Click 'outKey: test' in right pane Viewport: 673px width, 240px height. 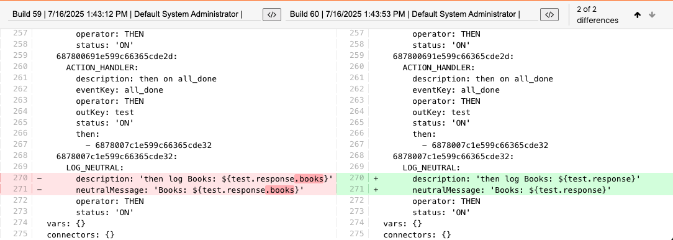(441, 113)
